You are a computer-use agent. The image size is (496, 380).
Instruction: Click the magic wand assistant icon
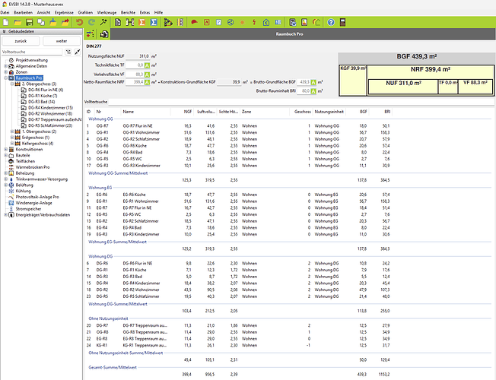tap(103, 22)
